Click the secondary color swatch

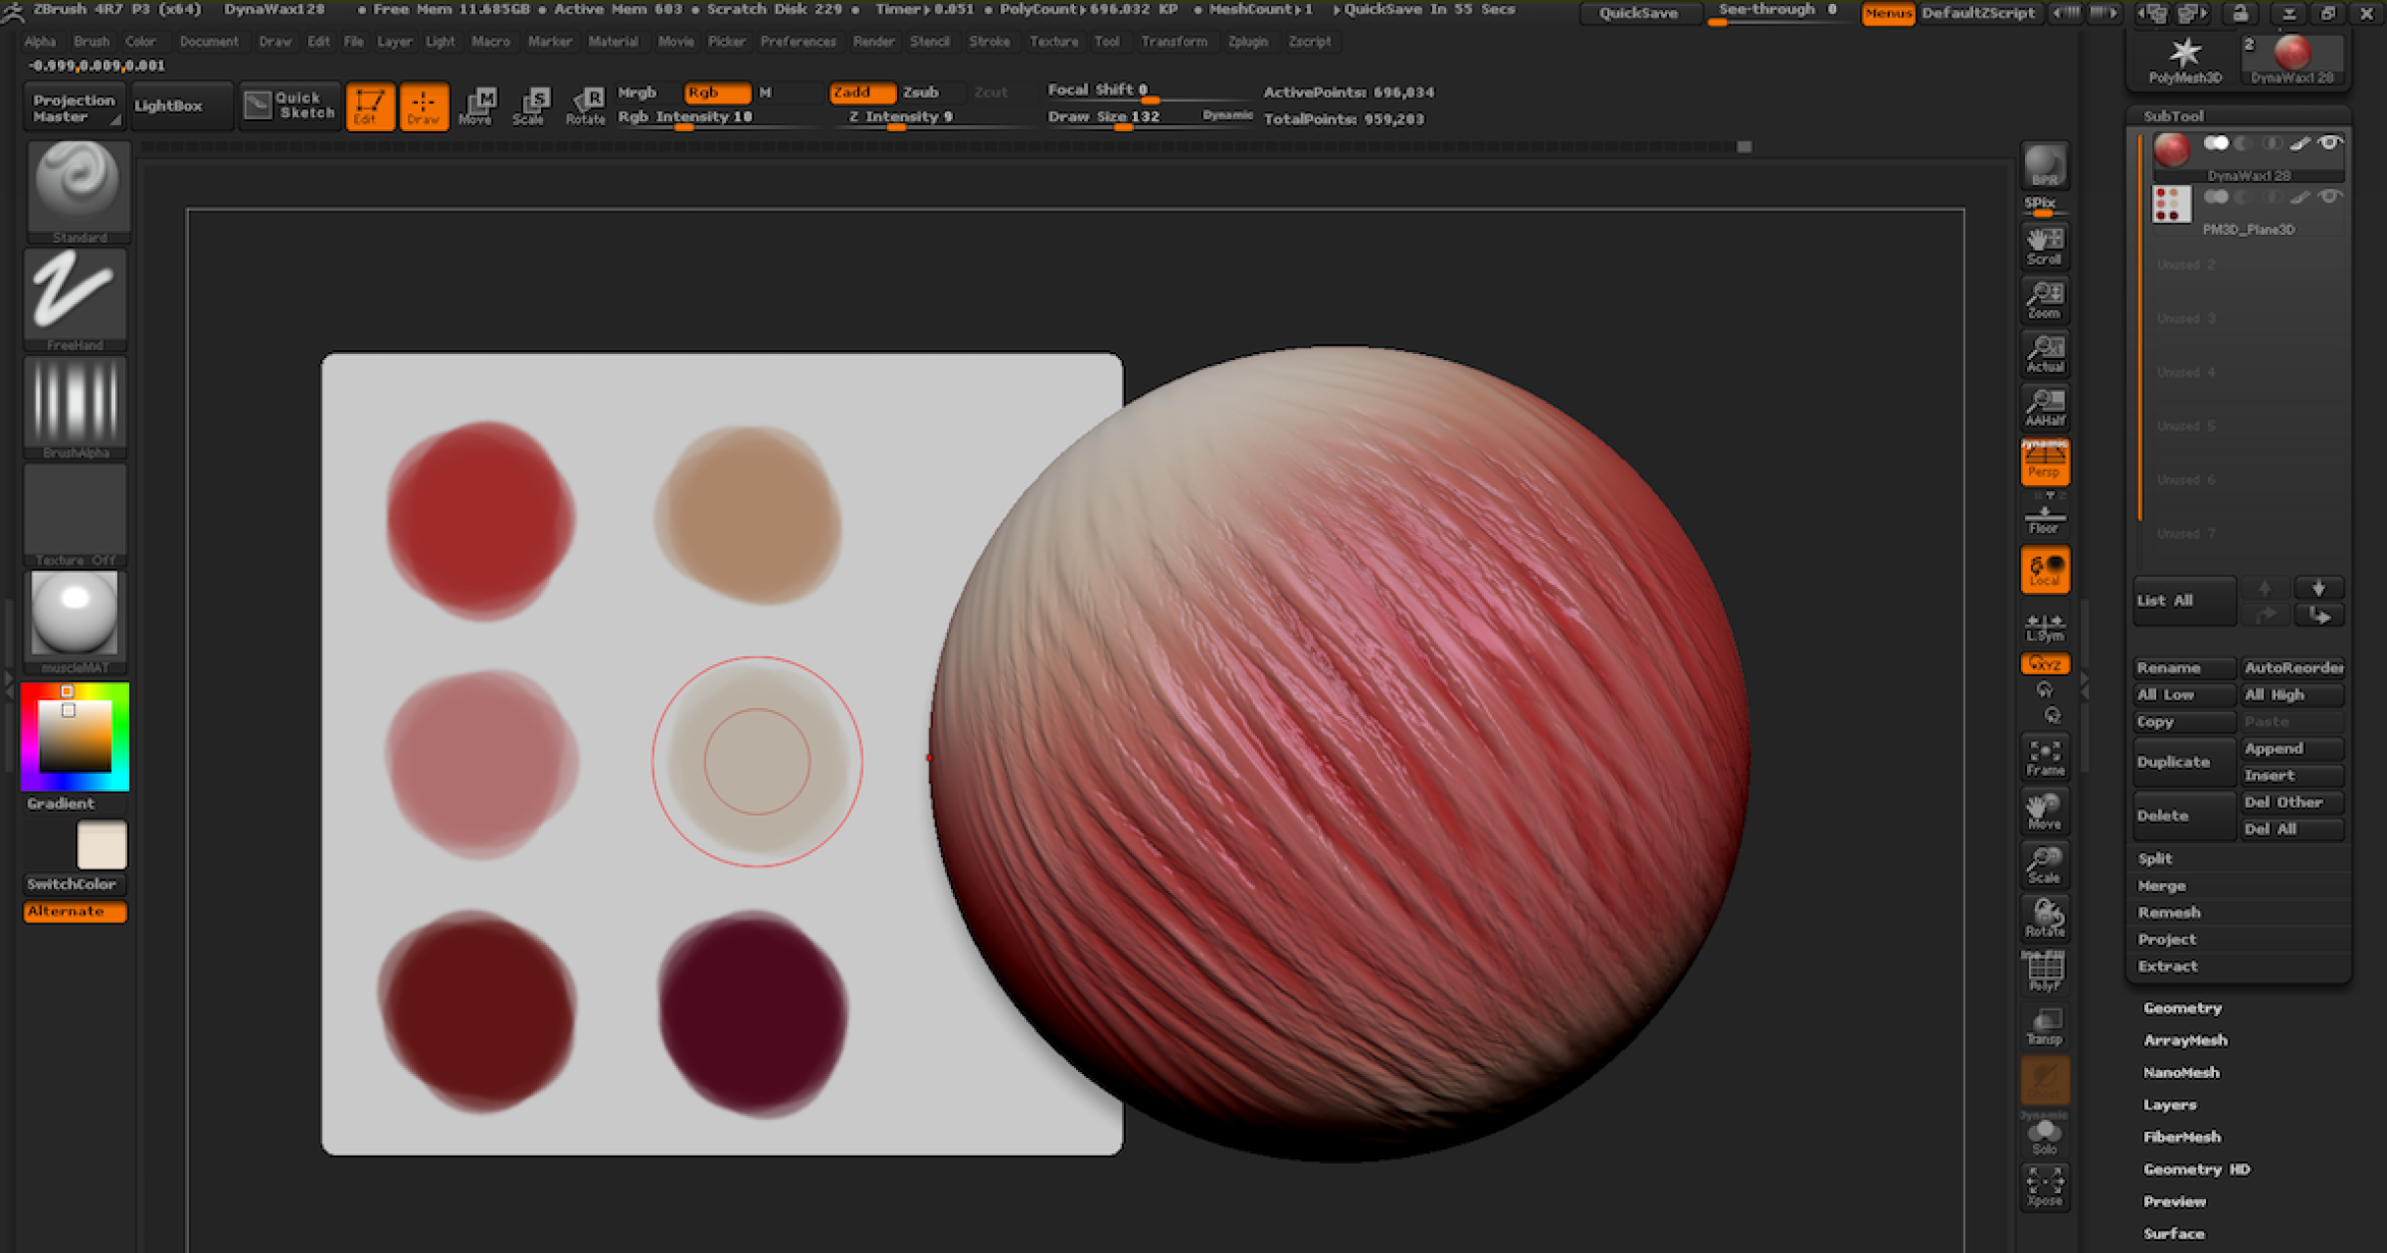point(102,845)
